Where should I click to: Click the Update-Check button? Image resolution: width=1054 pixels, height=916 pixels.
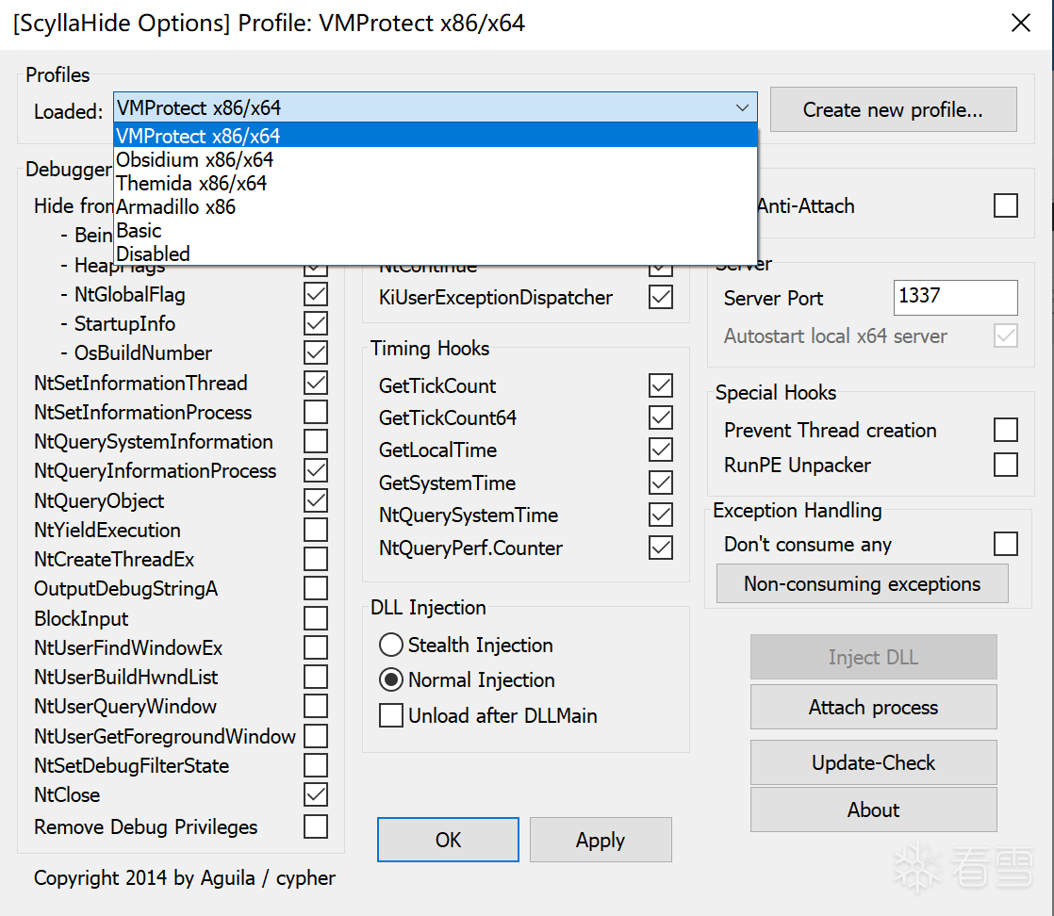873,762
